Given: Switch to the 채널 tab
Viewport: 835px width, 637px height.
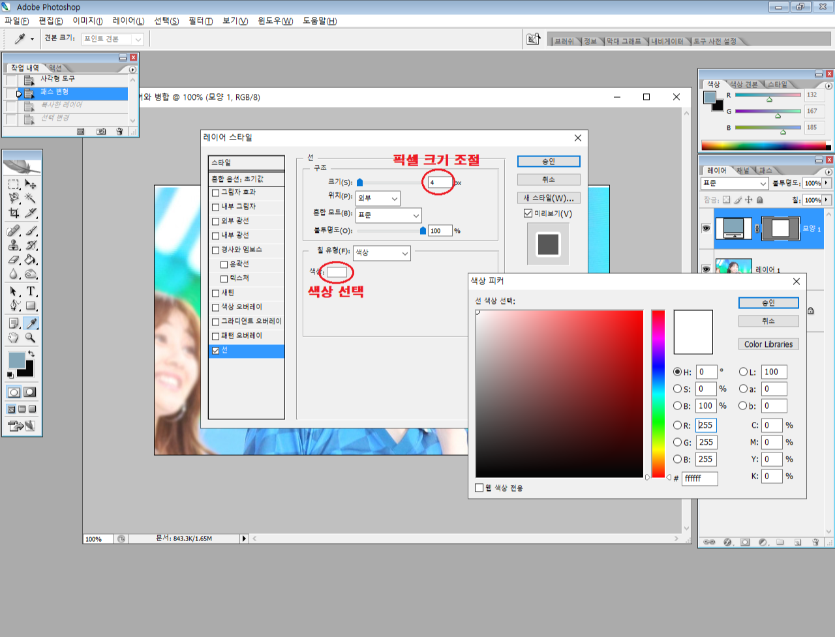Looking at the screenshot, I should click(x=743, y=171).
